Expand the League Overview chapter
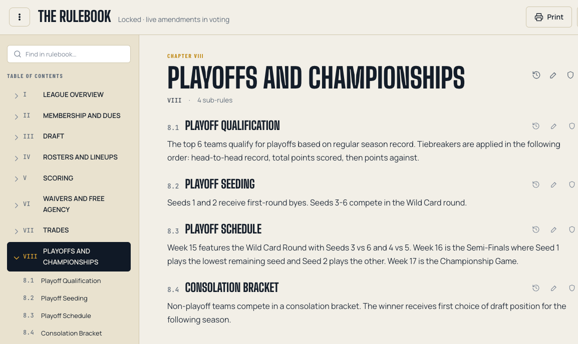The image size is (578, 344). [16, 95]
